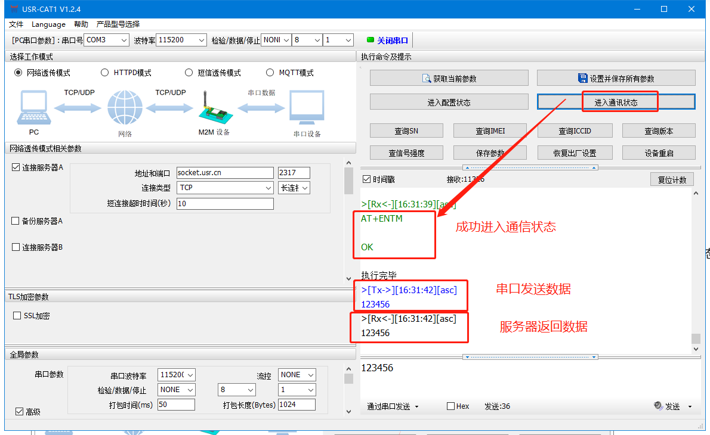Click the green serial port status indicator
The width and height of the screenshot is (710, 435).
point(370,41)
